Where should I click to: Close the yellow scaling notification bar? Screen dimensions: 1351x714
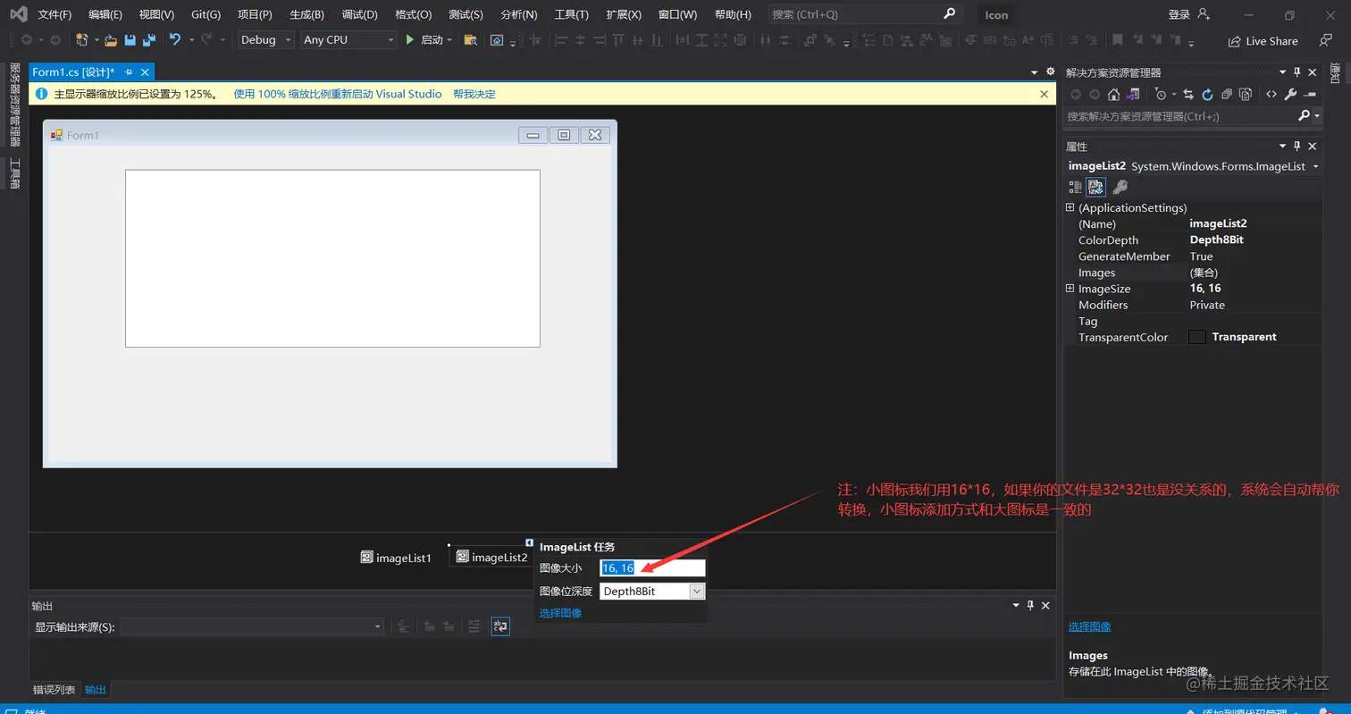[x=1044, y=94]
